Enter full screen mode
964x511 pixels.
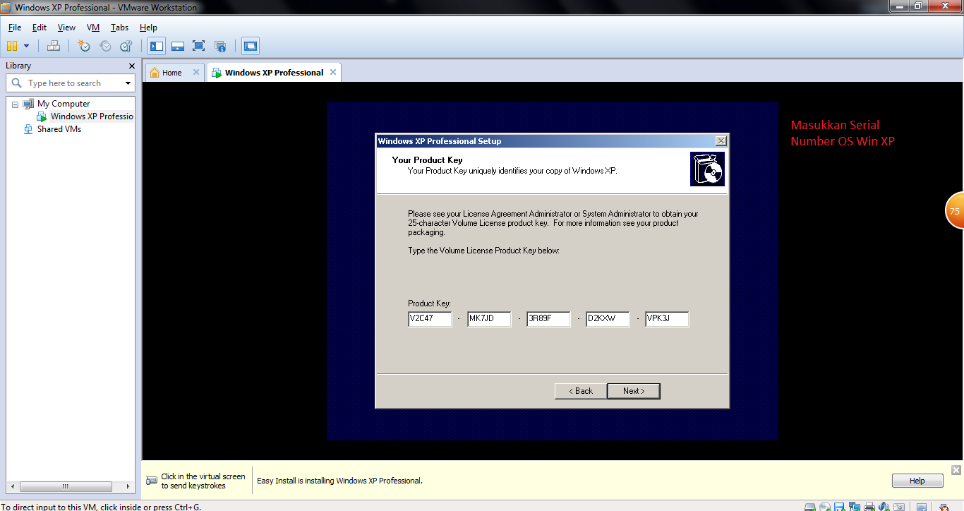tap(199, 46)
